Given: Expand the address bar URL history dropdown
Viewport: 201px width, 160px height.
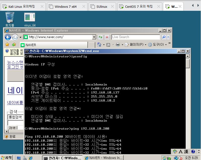Looking at the screenshot, I should (94, 37).
